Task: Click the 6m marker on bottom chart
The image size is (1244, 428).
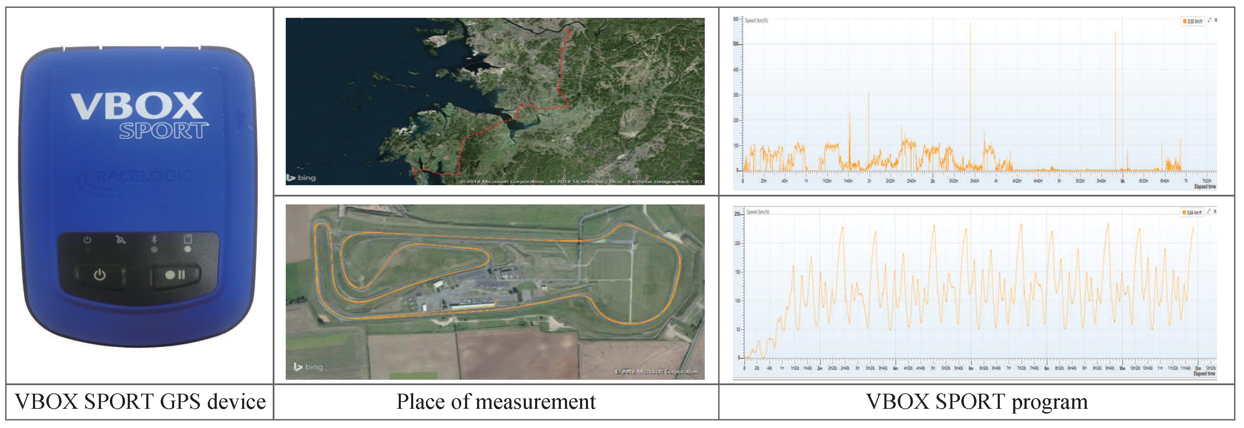Action: [971, 368]
